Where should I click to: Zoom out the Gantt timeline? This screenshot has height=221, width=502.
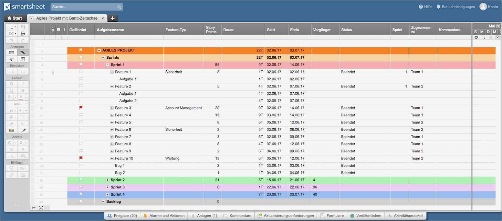pos(483,37)
